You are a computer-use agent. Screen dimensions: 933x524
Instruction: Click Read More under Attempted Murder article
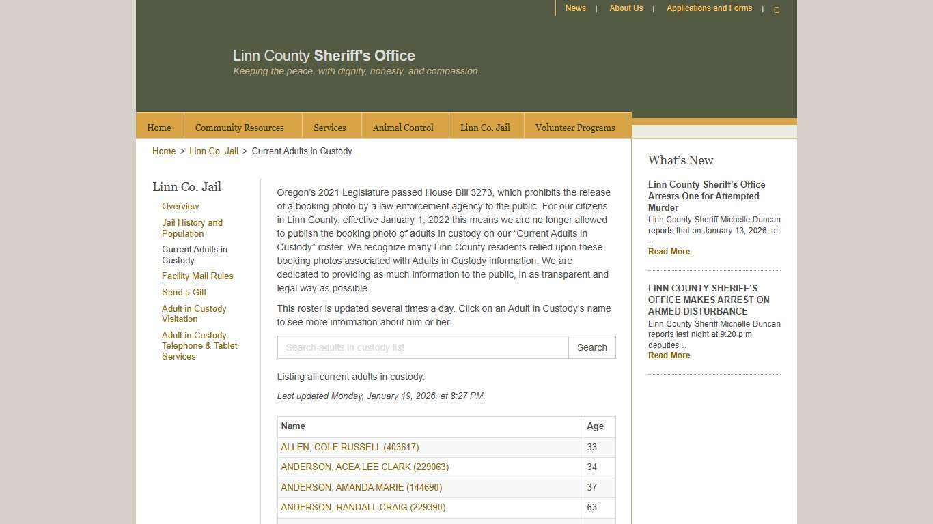click(x=669, y=251)
